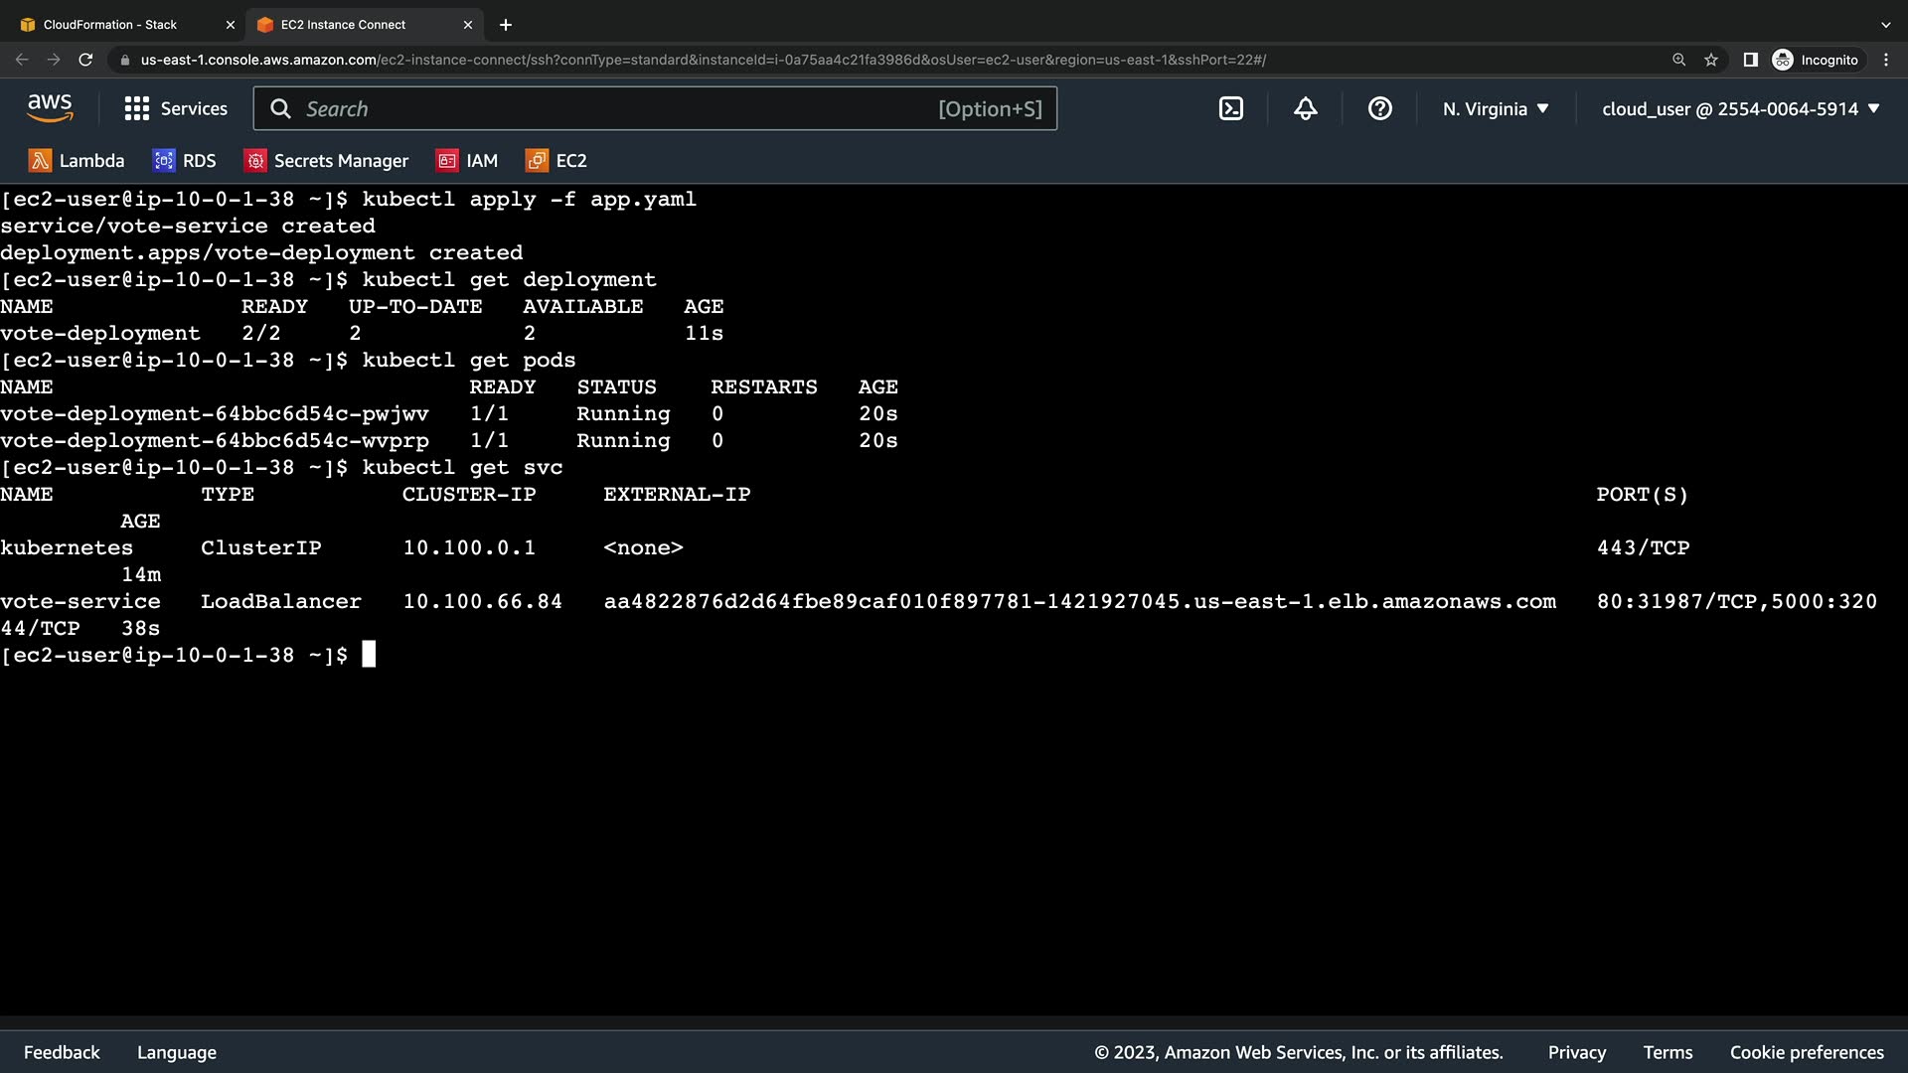Viewport: 1908px width, 1073px height.
Task: Open the help question mark menu
Action: [x=1379, y=109]
